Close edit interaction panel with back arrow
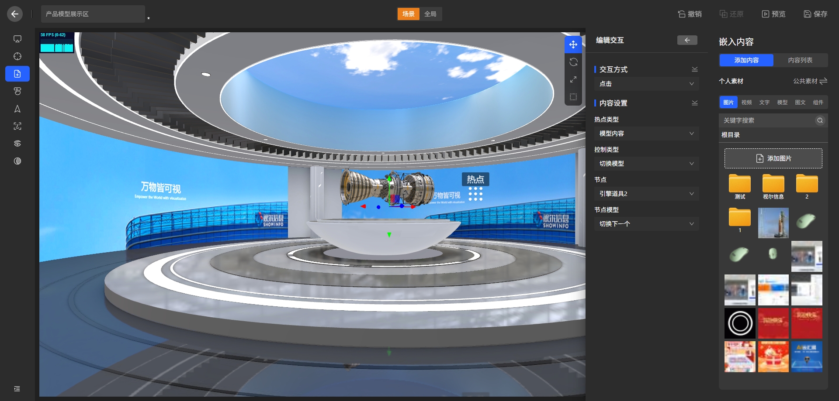 [x=687, y=40]
